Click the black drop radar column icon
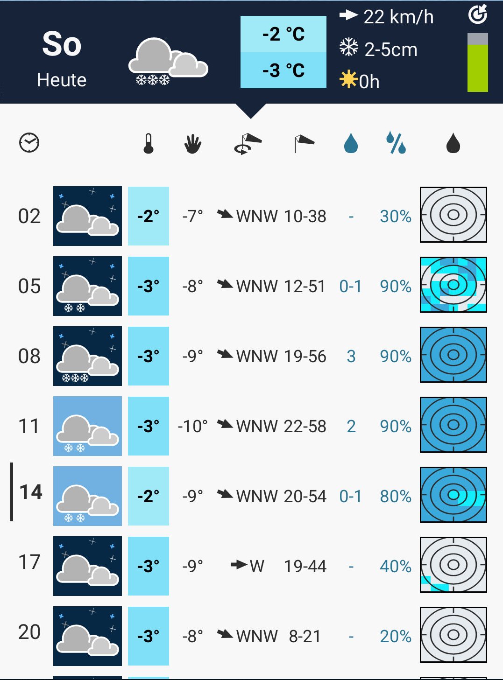 (453, 143)
